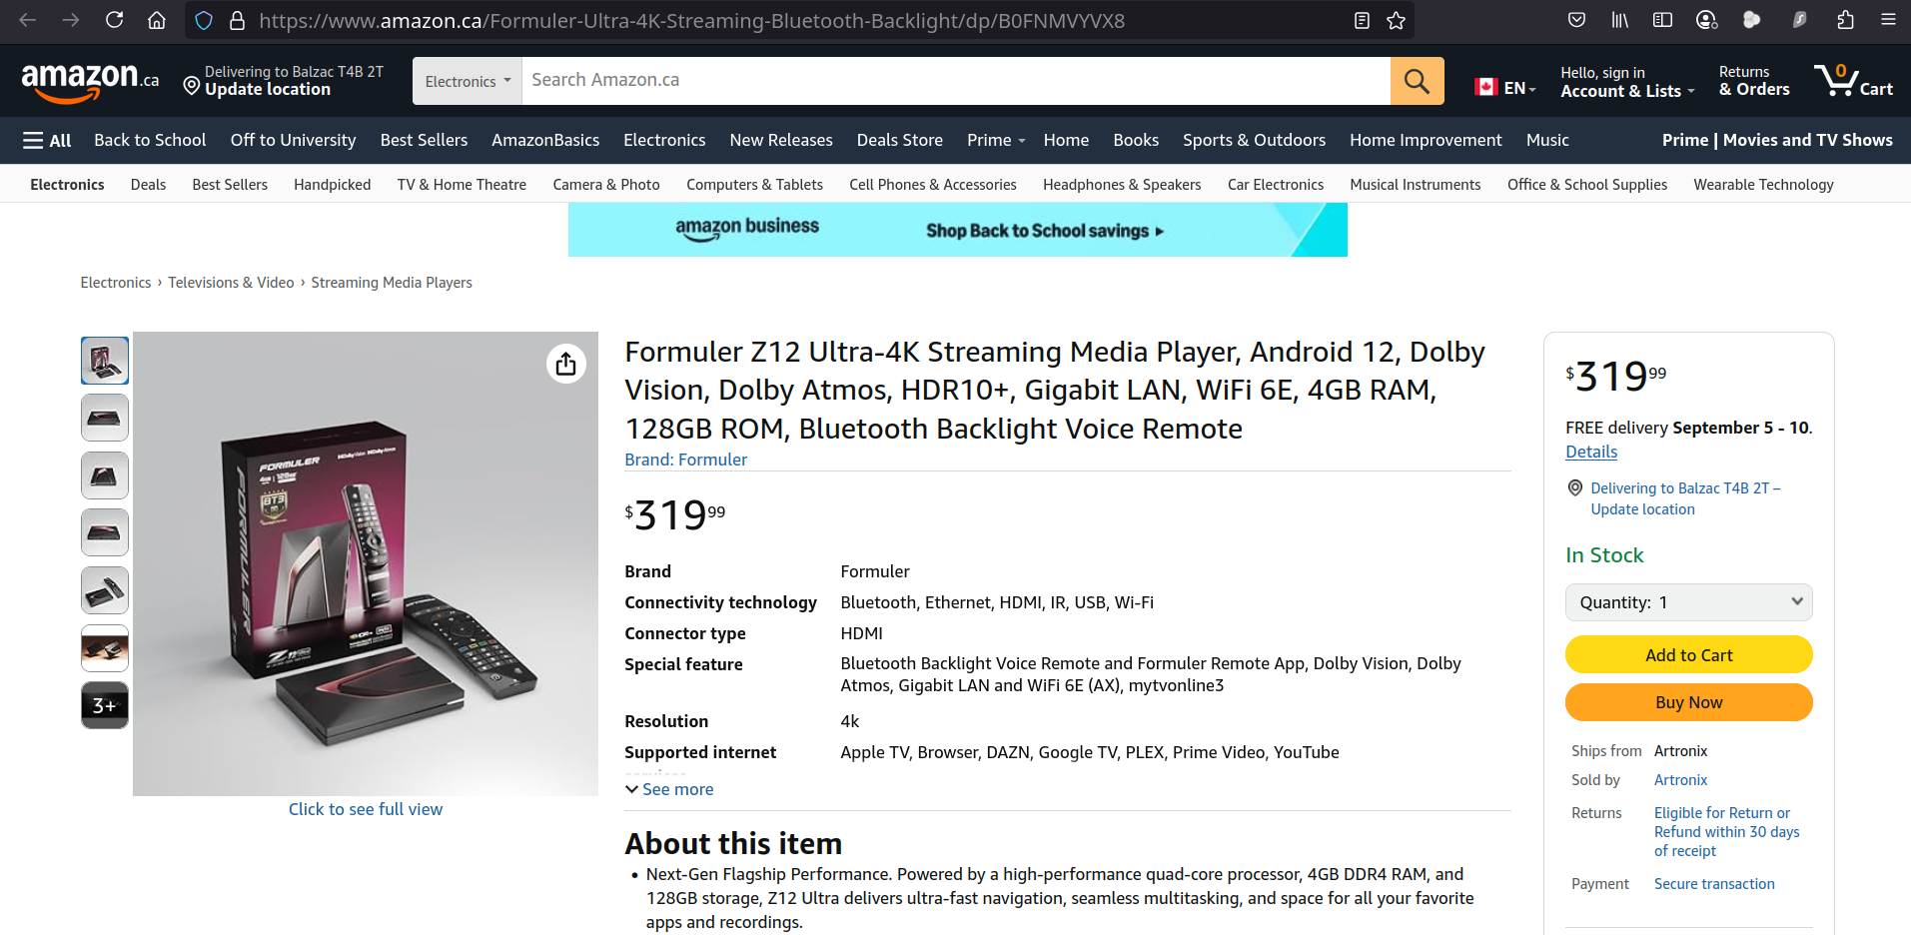Viewport: 1911px width, 935px height.
Task: Reload the page in the browser
Action: coord(114,20)
